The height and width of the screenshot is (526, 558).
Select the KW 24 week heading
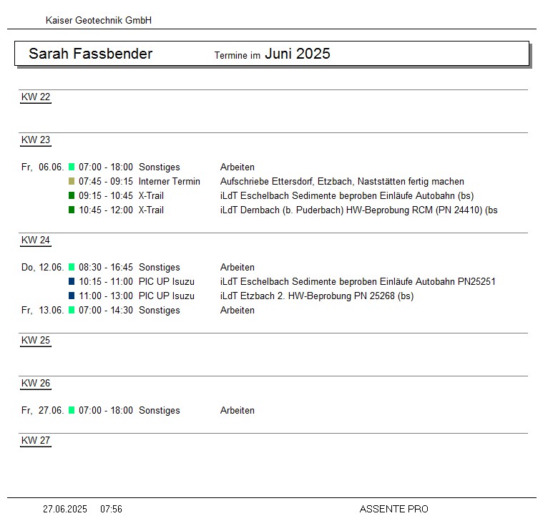click(x=36, y=240)
